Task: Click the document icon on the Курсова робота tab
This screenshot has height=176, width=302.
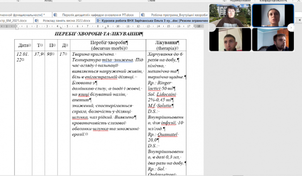Action: point(98,20)
